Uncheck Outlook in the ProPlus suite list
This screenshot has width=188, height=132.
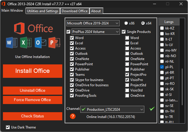pyautogui.click(x=72, y=54)
